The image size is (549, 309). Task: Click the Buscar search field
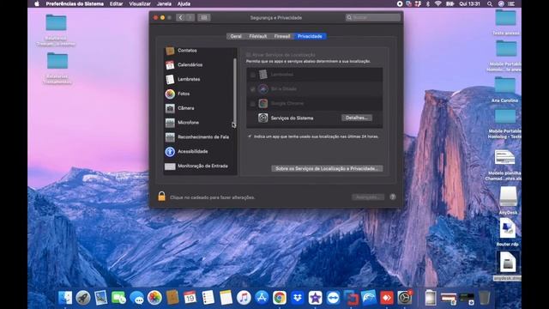[x=373, y=17]
